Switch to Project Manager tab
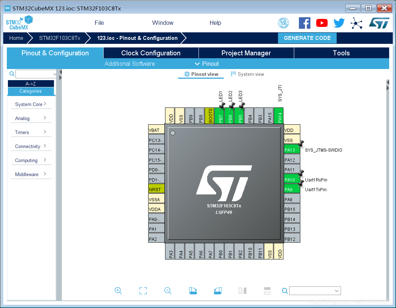Screen dimensions: 396x308 tap(246, 53)
